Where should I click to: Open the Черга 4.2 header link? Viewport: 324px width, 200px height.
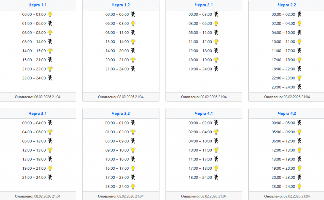click(x=287, y=113)
